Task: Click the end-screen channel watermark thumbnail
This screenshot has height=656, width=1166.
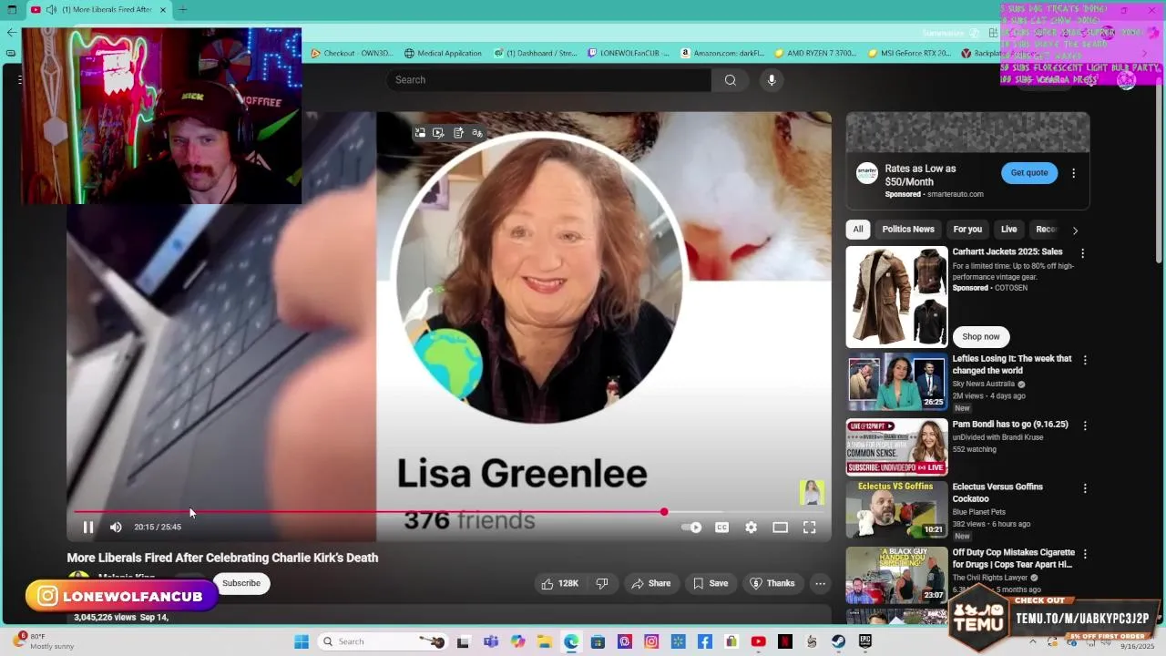Action: pos(812,492)
